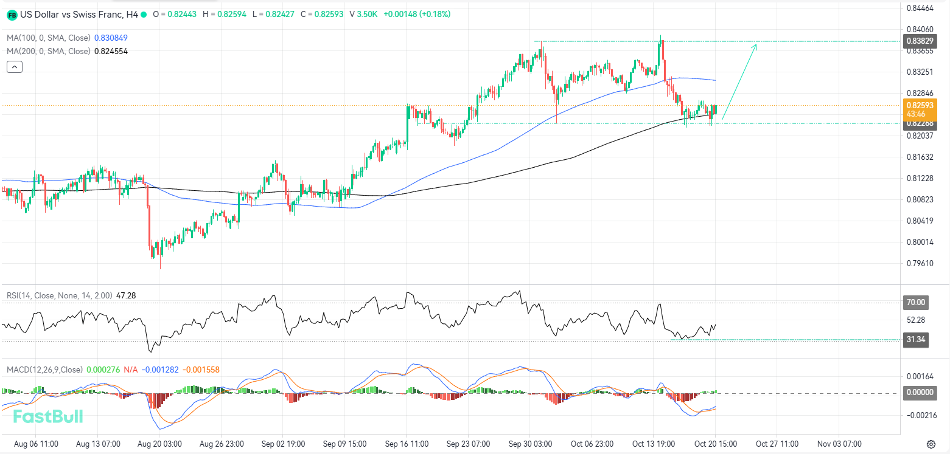Image resolution: width=950 pixels, height=454 pixels.
Task: Click the Aug 06 11:00 time label
Action: (37, 444)
